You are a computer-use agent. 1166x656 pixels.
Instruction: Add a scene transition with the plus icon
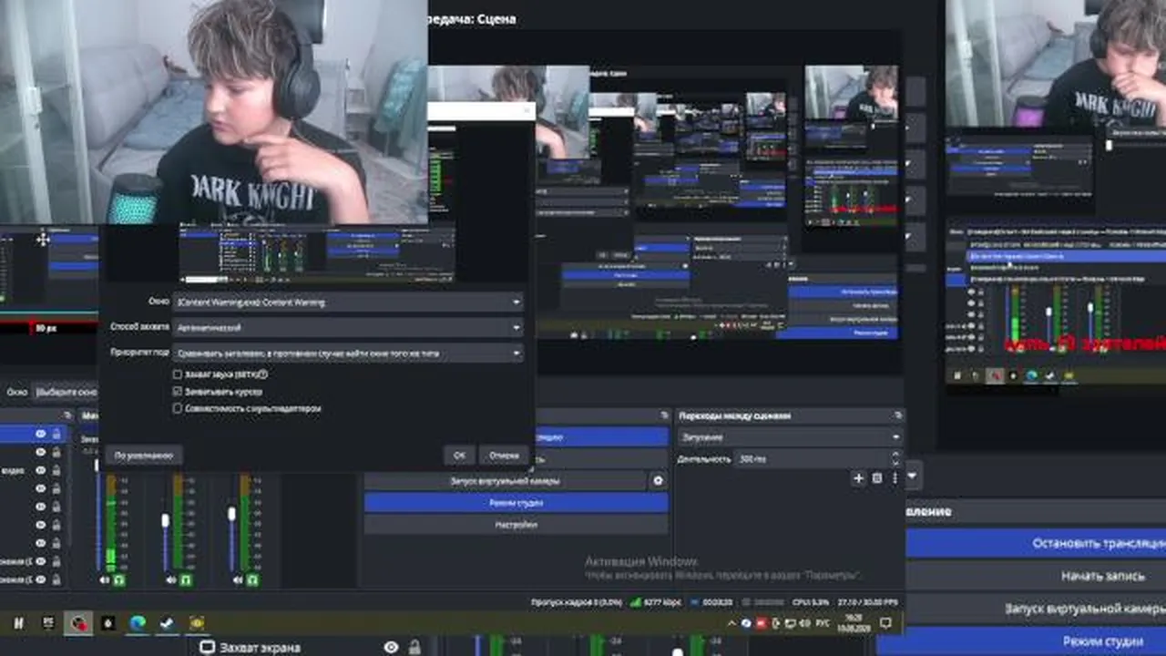[858, 477]
